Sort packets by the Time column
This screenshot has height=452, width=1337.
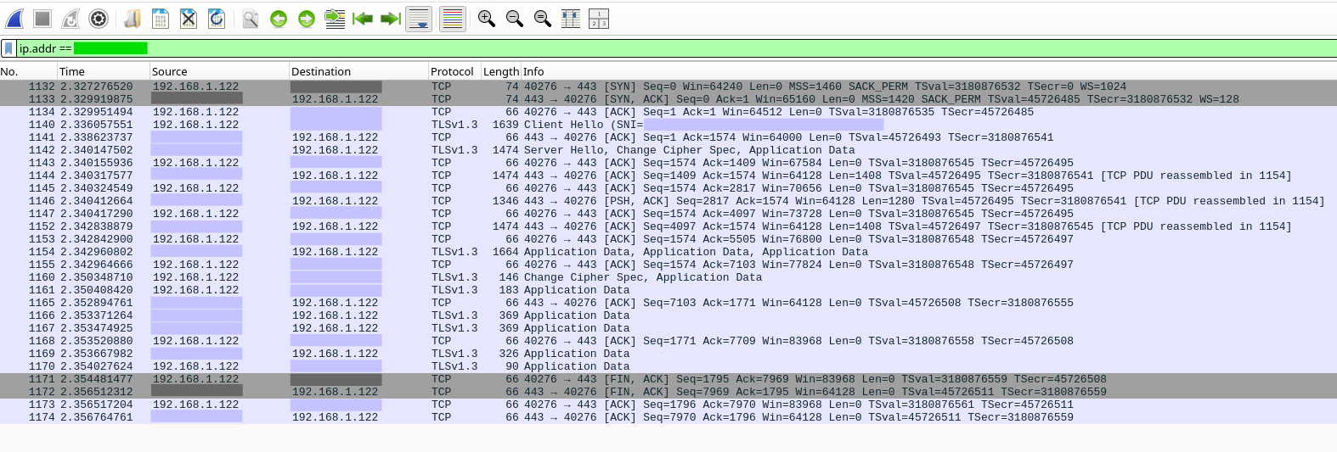coord(102,71)
